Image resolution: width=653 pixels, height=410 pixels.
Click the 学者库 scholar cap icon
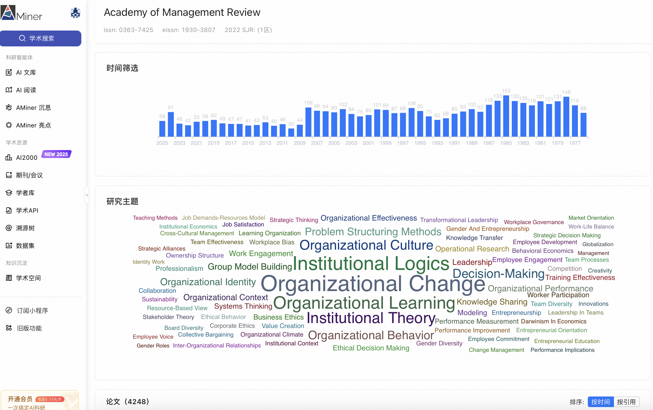click(x=9, y=193)
